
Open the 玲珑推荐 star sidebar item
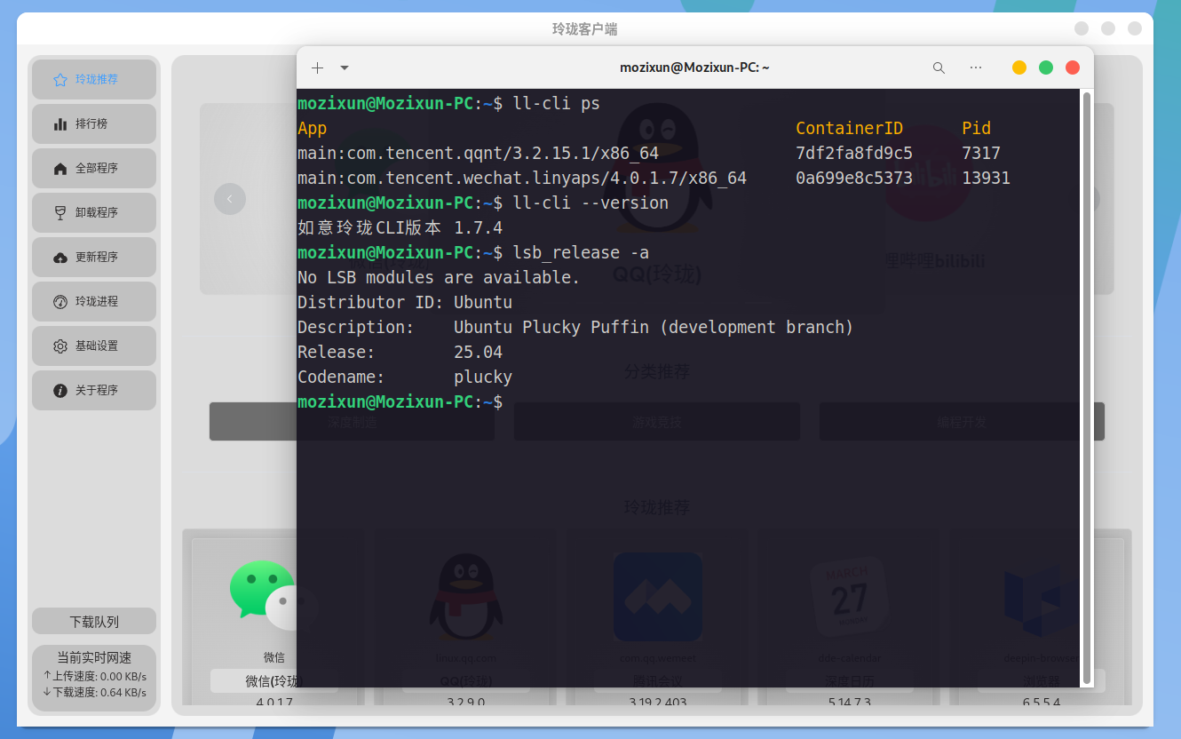click(x=94, y=79)
